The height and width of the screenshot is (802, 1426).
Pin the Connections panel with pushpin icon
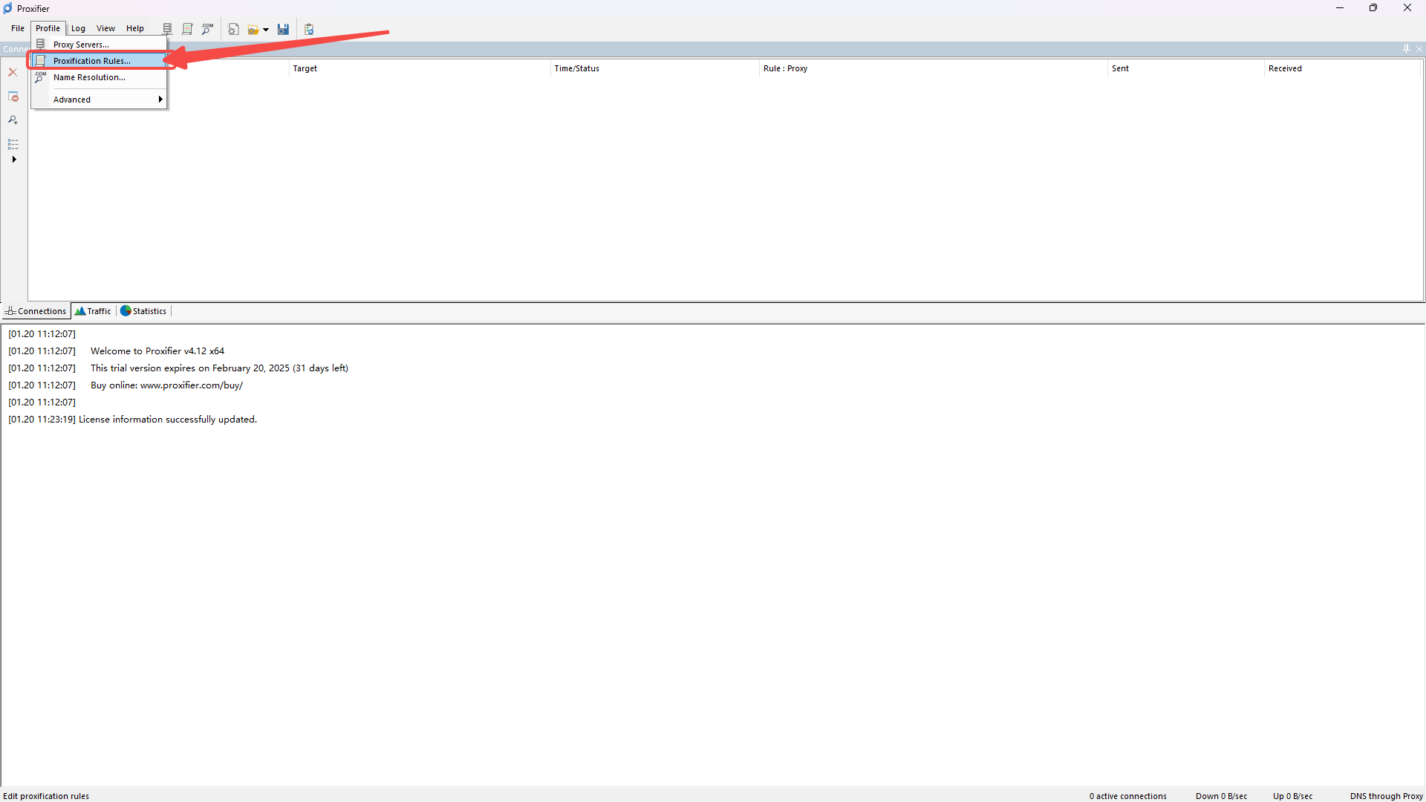click(1406, 49)
